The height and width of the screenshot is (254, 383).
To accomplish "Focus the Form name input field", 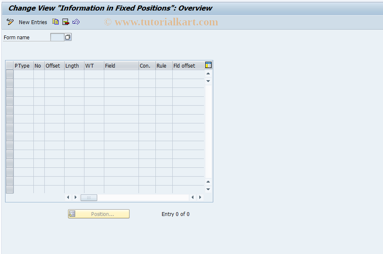I will 57,37.
